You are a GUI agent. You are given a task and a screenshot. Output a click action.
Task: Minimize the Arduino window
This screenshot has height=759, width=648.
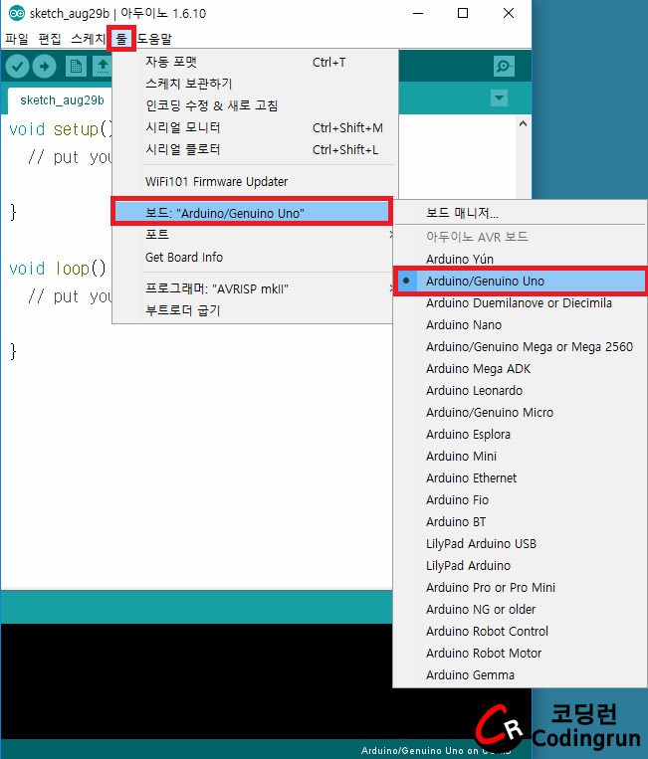(418, 14)
